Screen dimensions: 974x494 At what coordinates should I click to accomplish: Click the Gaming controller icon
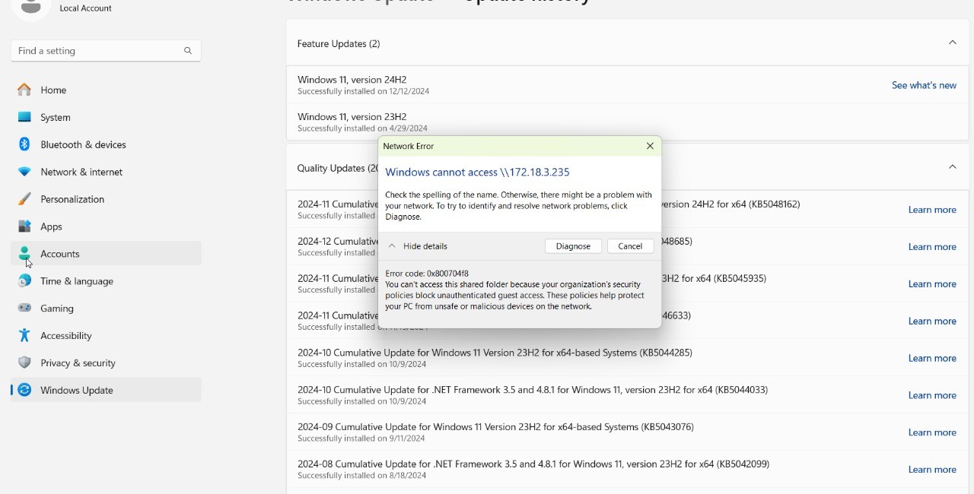coord(24,309)
